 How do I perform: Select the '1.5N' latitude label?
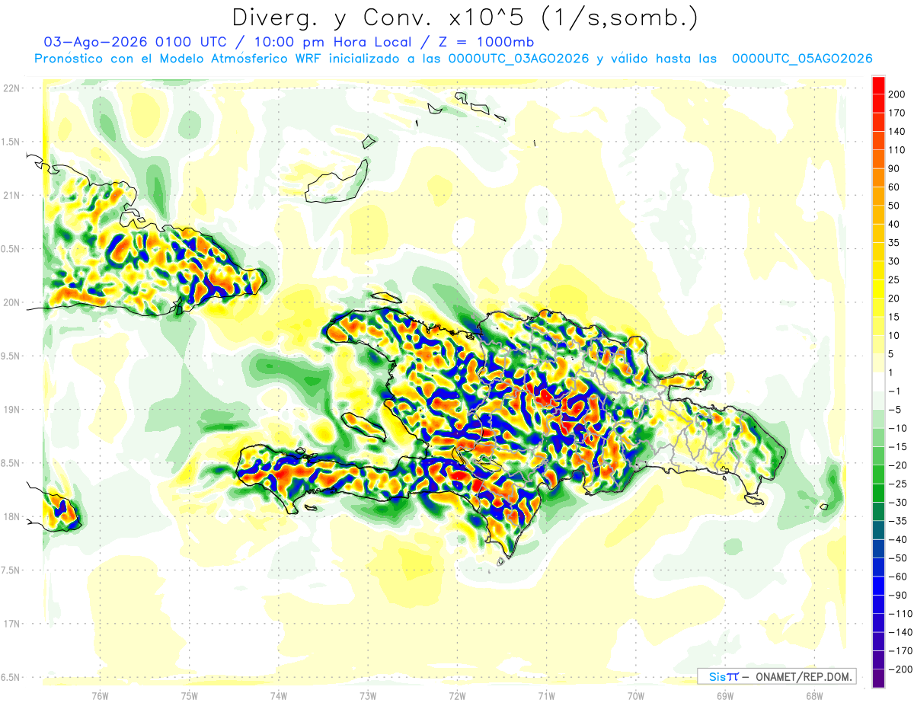tap(11, 142)
